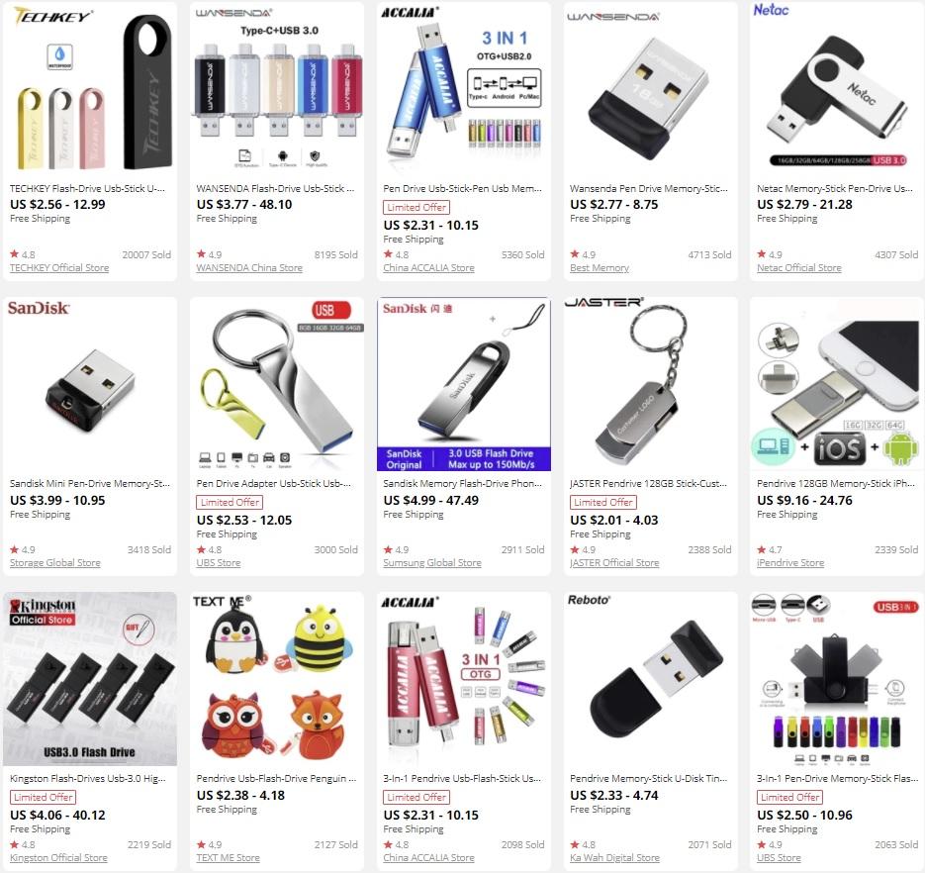This screenshot has height=873, width=925.
Task: Open the Kingston USB3.0 flash drive image
Action: point(90,679)
